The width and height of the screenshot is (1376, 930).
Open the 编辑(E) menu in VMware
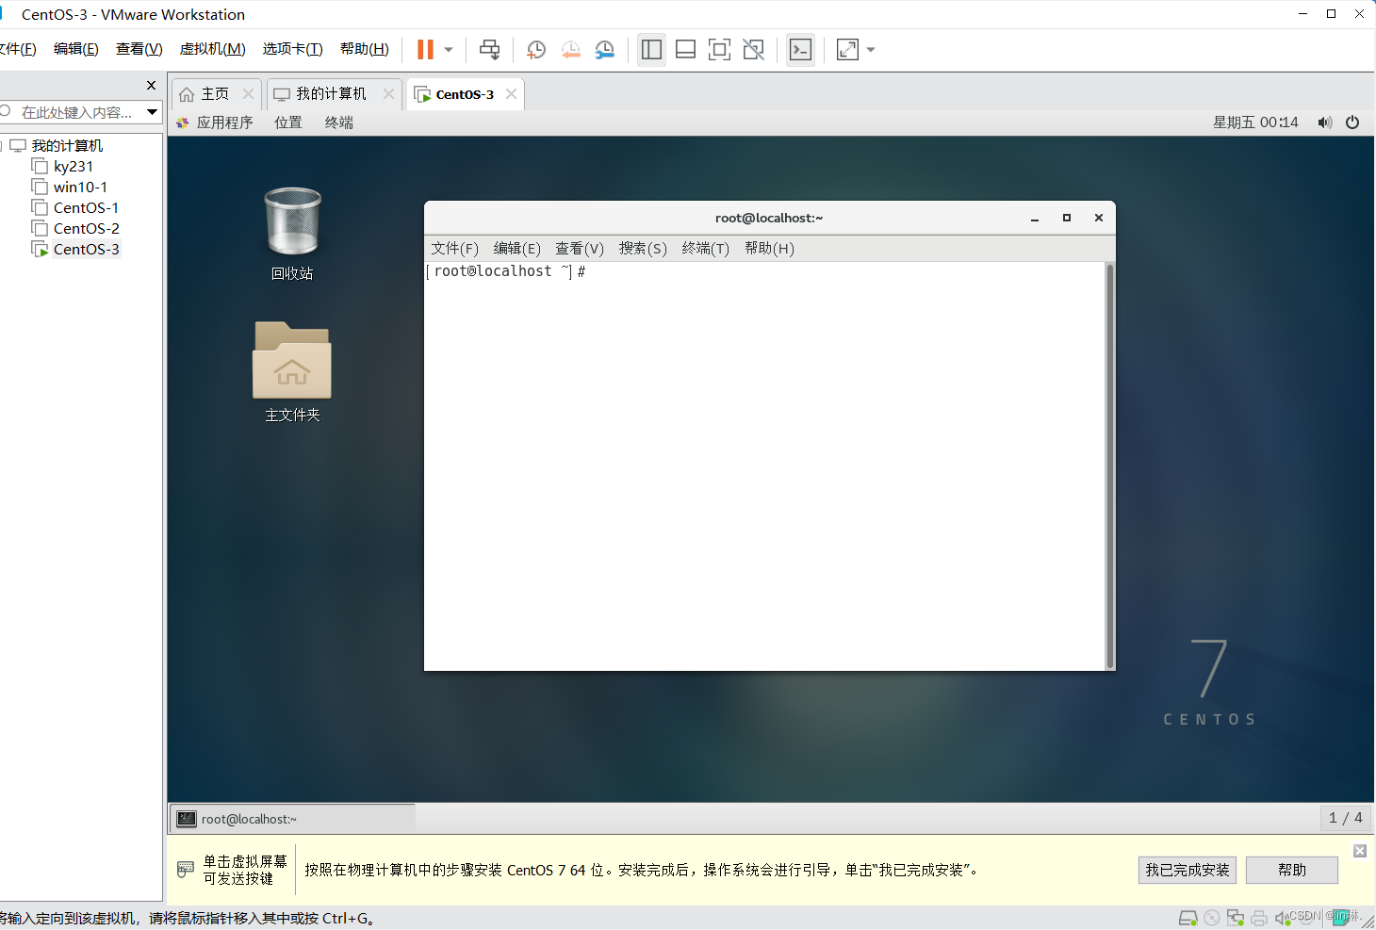click(75, 49)
